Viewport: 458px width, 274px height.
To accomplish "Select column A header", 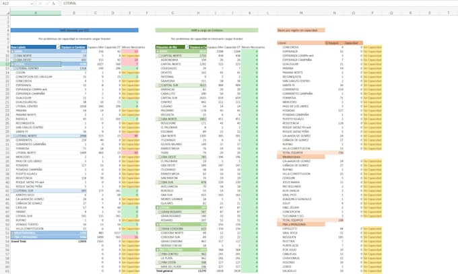I will click(x=36, y=13).
